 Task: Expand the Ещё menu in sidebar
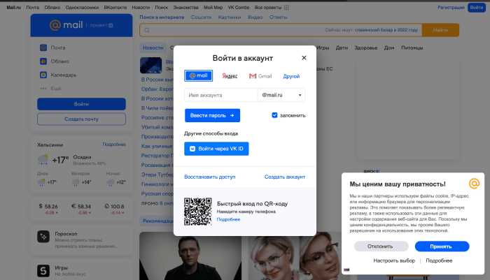click(50, 89)
